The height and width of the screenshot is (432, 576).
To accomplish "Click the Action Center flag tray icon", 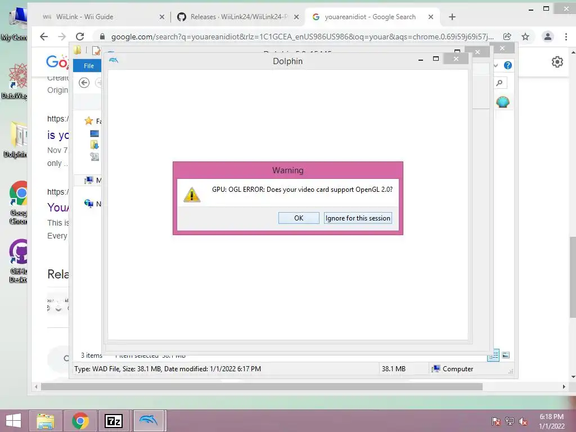I will pyautogui.click(x=496, y=421).
